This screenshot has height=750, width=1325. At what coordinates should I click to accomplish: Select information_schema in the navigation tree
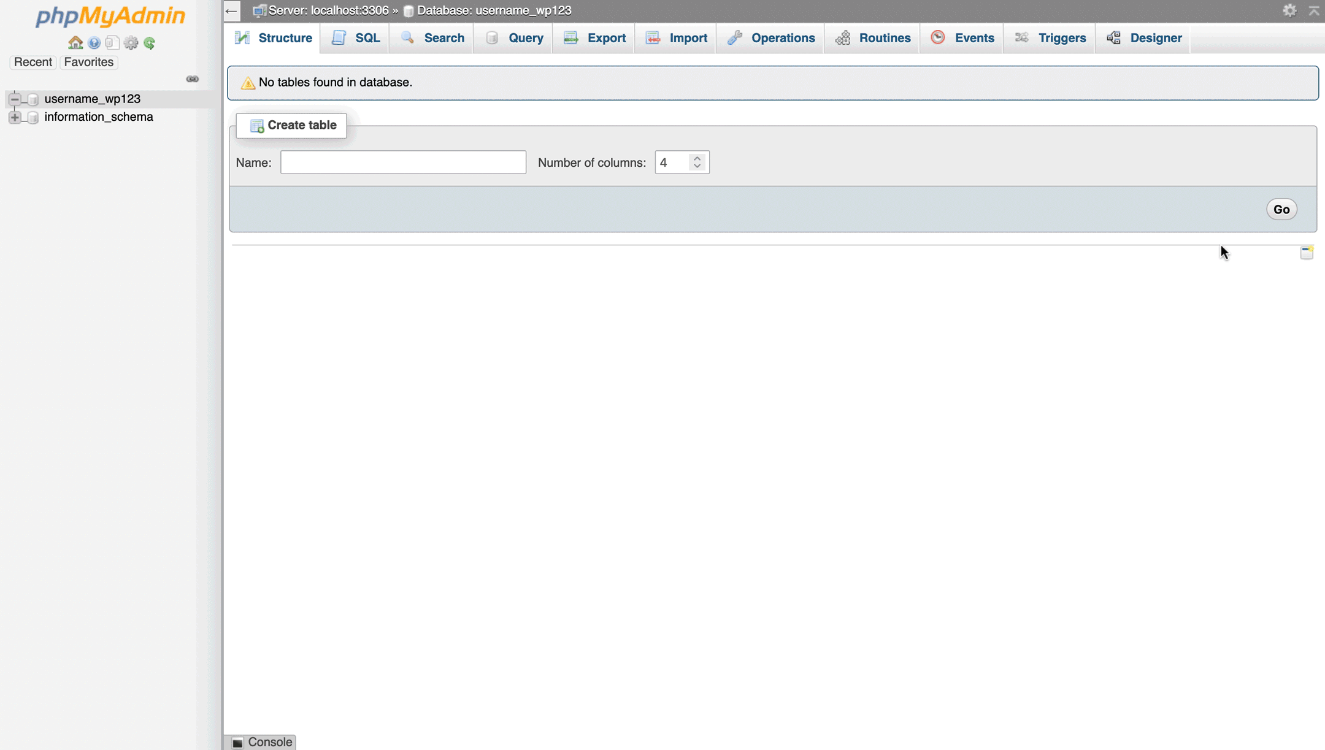click(99, 117)
